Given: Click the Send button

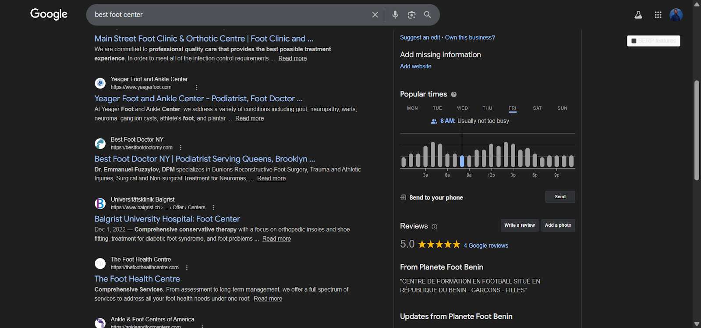Looking at the screenshot, I should (560, 197).
